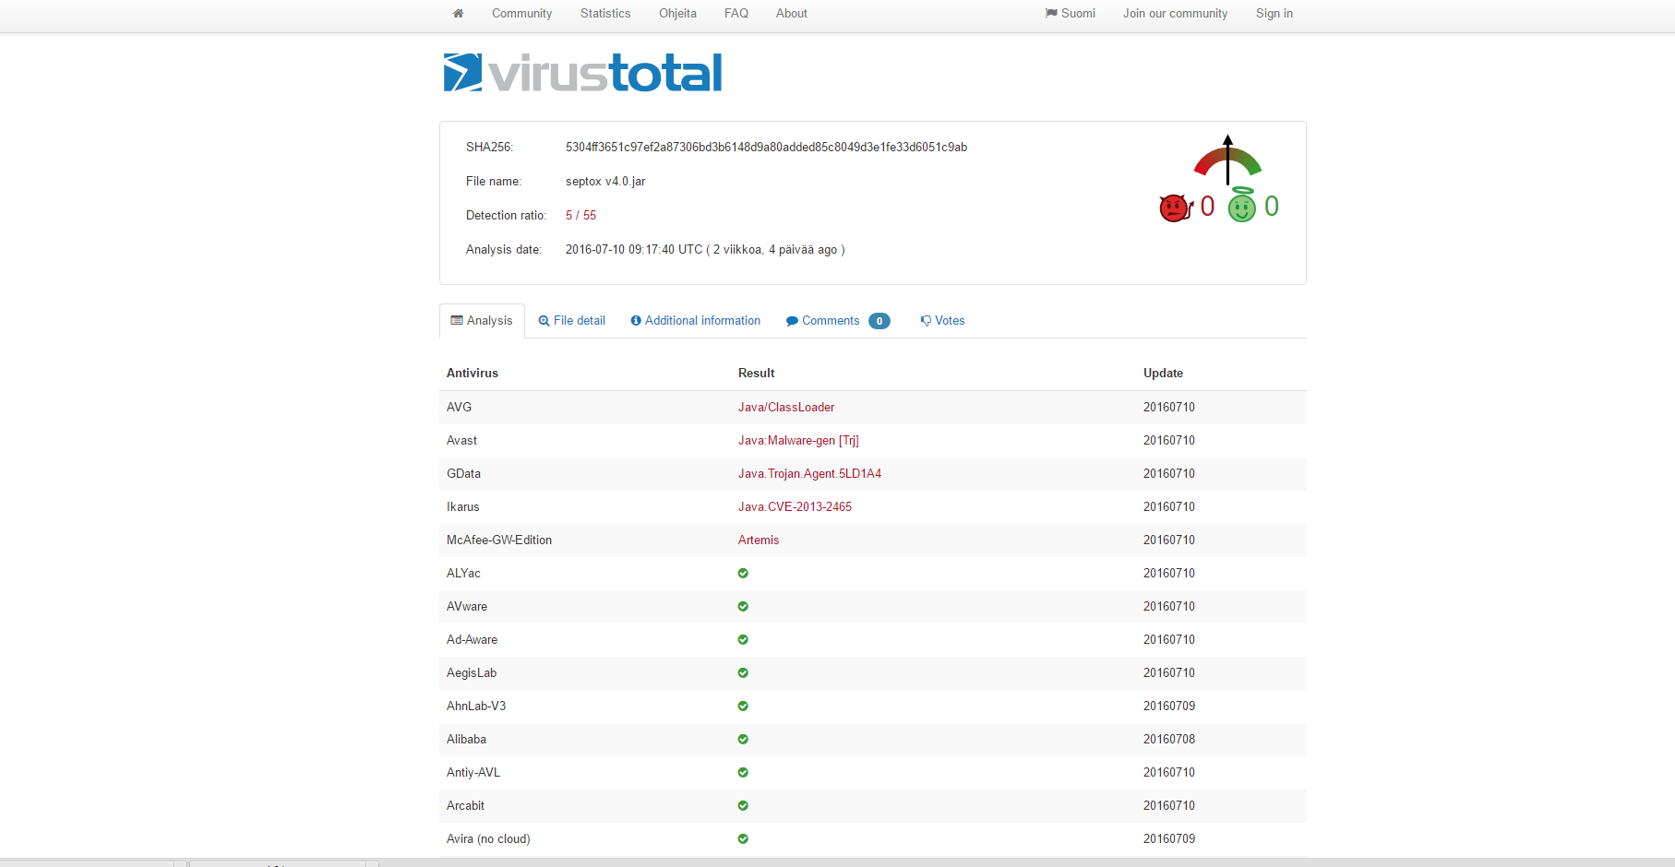1675x867 pixels.
Task: Open the FAQ page
Action: 736,14
